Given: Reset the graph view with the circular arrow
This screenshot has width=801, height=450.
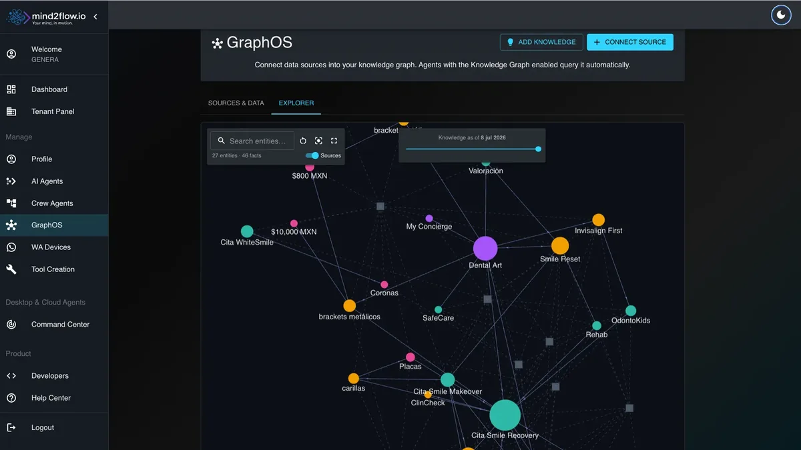Looking at the screenshot, I should click(x=303, y=141).
